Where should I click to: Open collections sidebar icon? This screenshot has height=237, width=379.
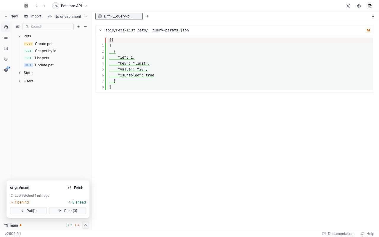pyautogui.click(x=6, y=27)
